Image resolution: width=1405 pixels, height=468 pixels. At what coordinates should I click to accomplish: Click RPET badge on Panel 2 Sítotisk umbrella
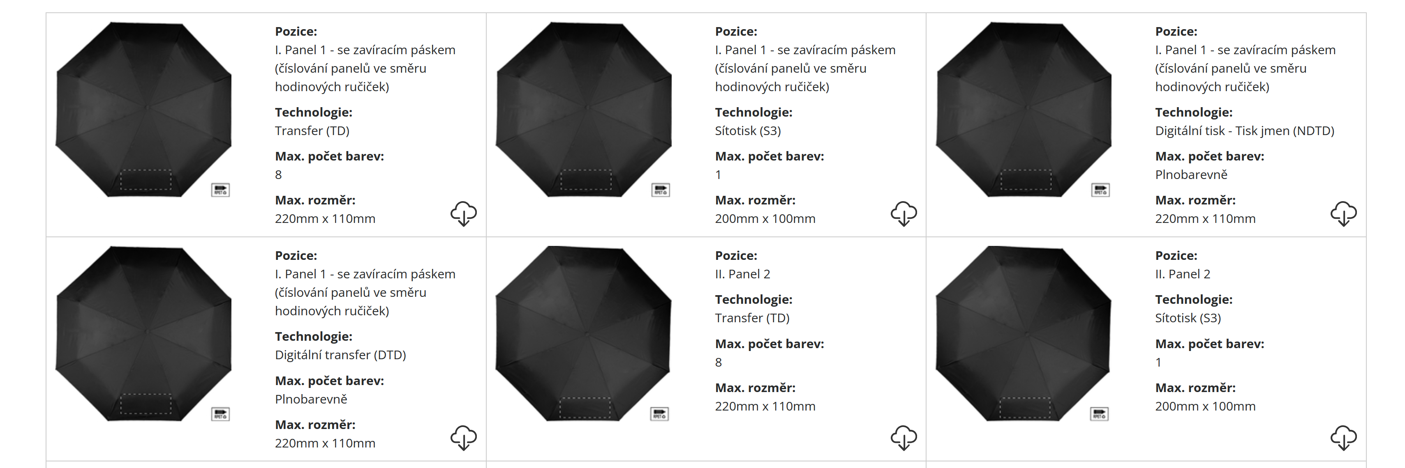pyautogui.click(x=1099, y=414)
